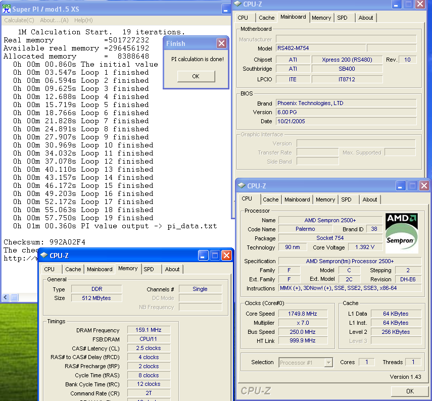Click the Southbridge value SB400
This screenshot has height=401, width=432.
[x=347, y=69]
